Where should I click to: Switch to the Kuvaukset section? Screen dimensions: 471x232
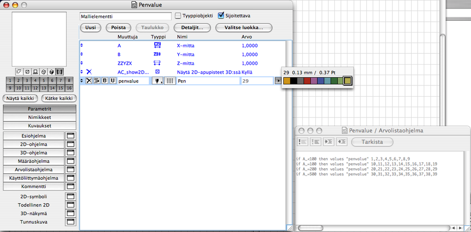click(x=40, y=125)
